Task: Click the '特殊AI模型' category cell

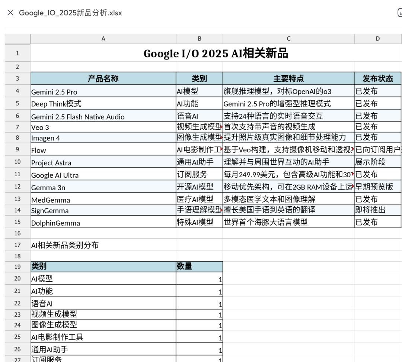Action: [199, 222]
